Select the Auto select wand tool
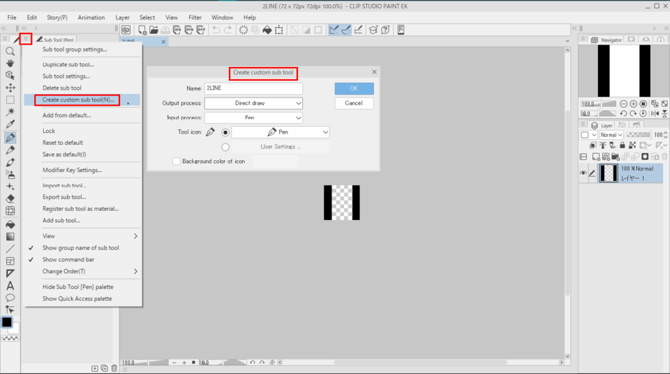The image size is (670, 374). 10,111
